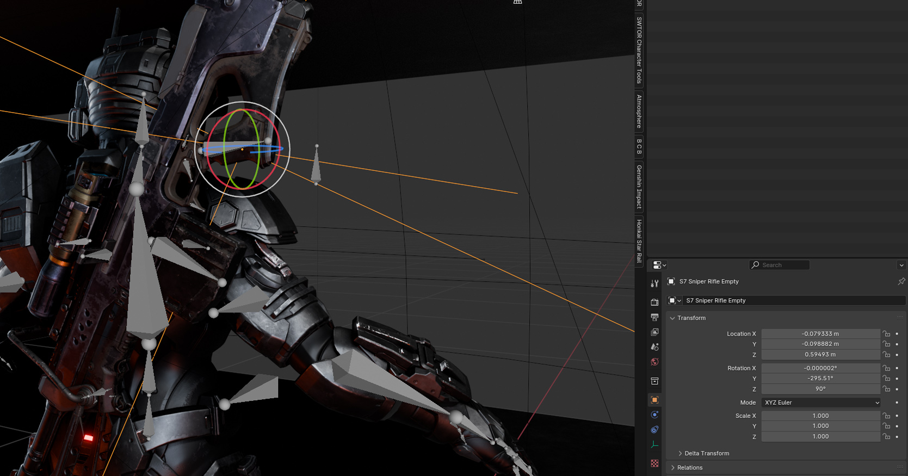Toggle the lock for Scale Y
Viewport: 908px width, 476px height.
click(x=887, y=426)
